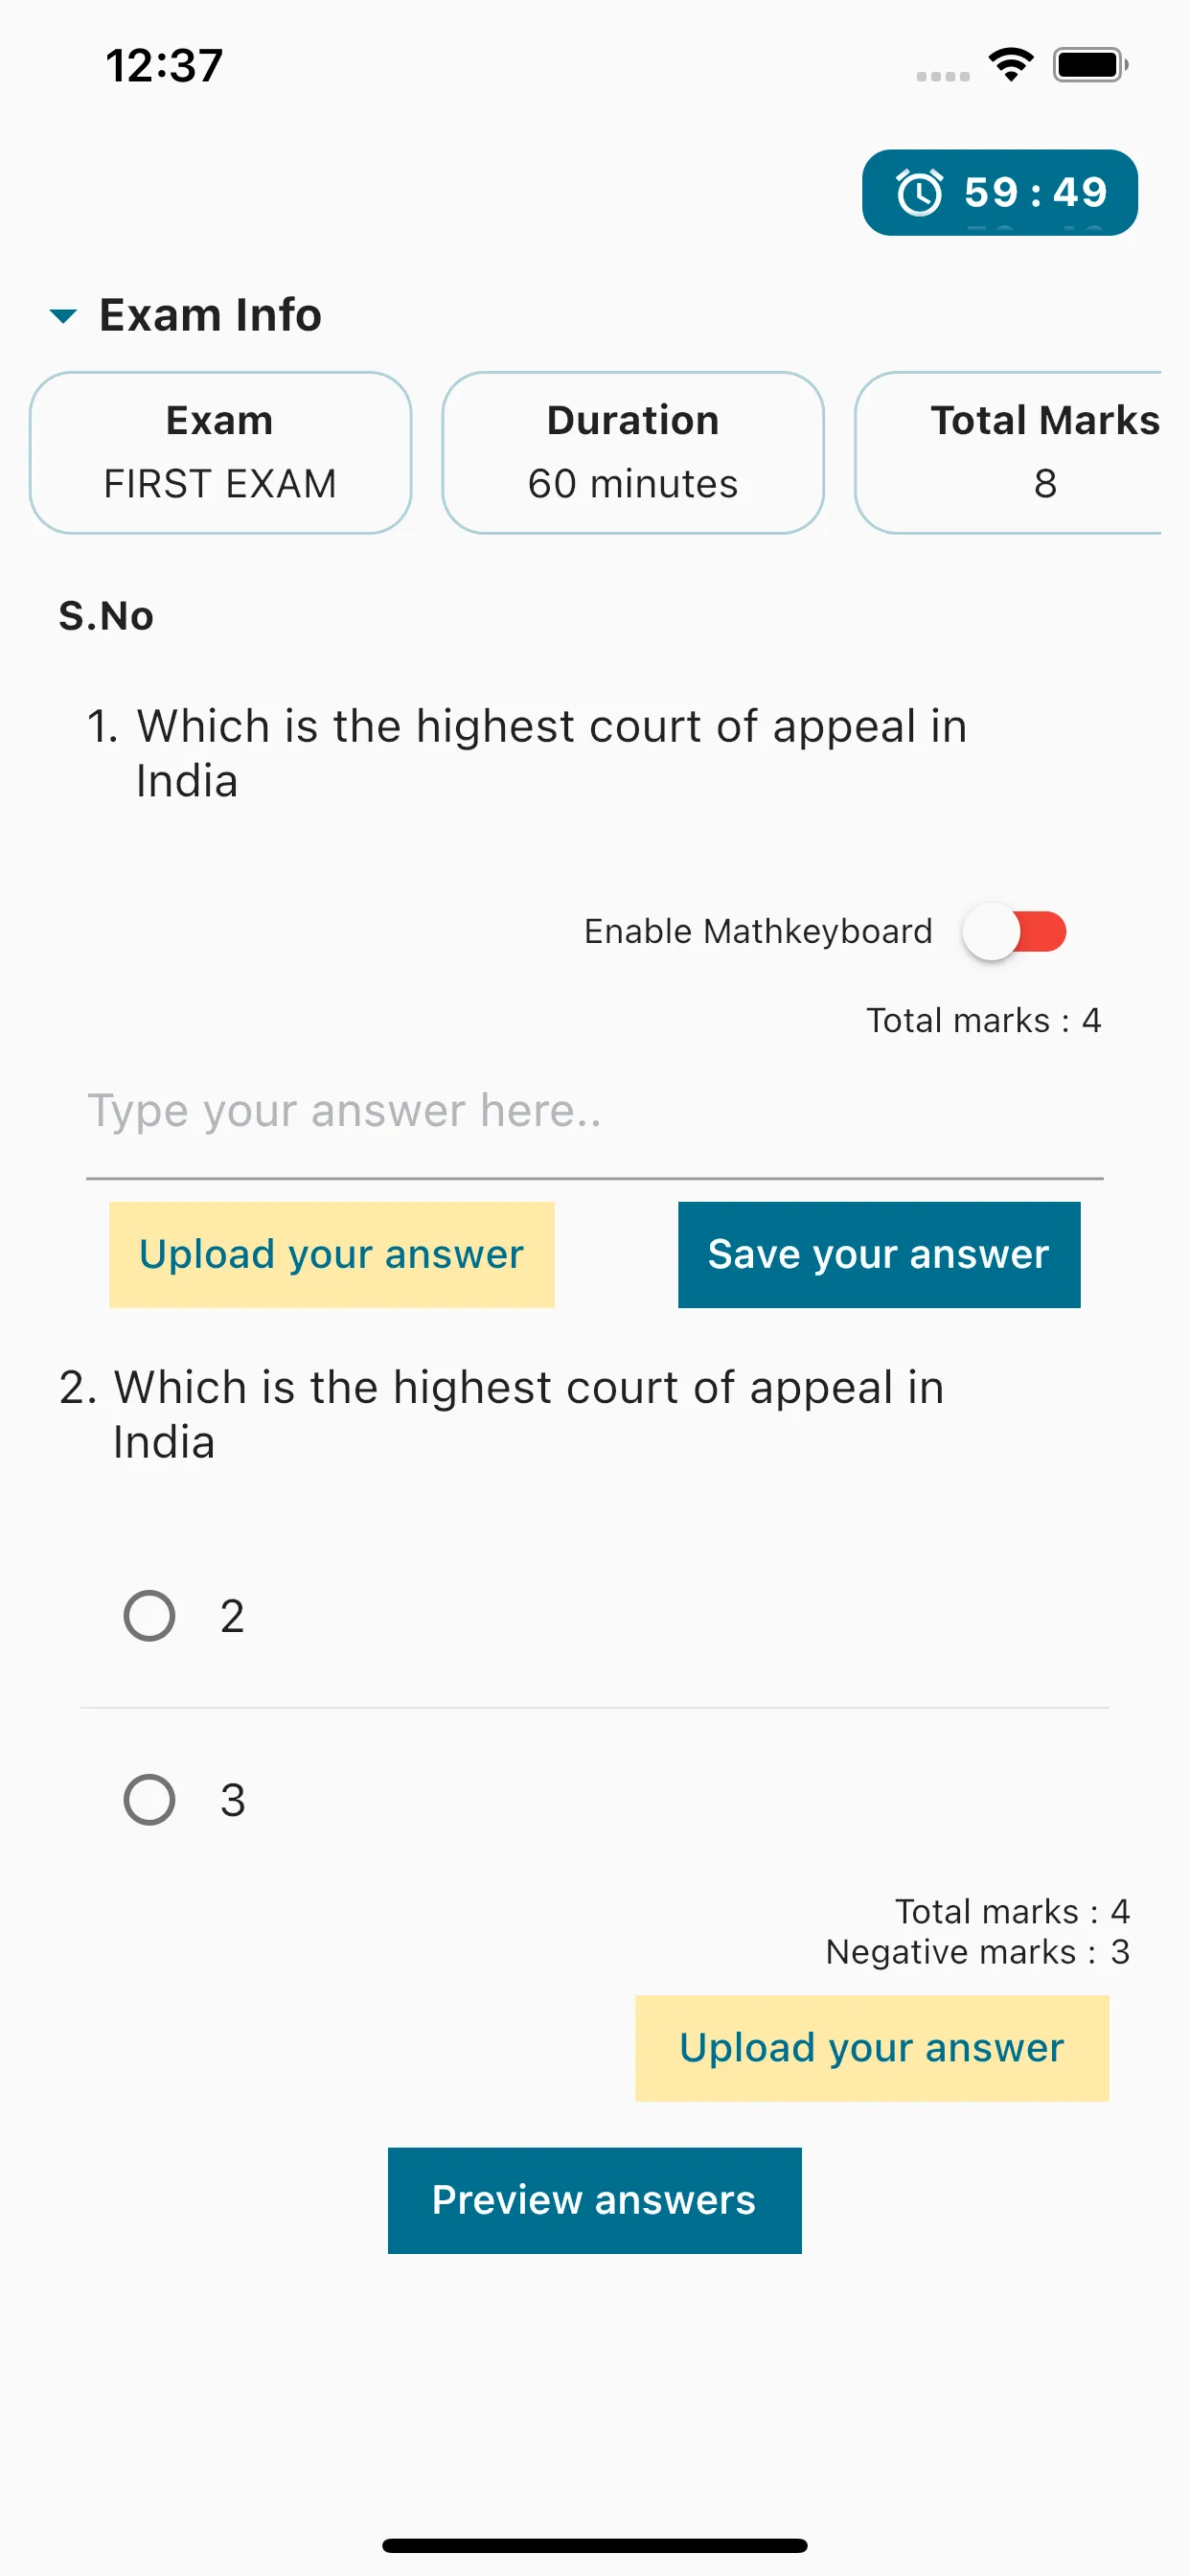Tap the Wi-Fi status icon
This screenshot has width=1190, height=2576.
[x=1010, y=65]
